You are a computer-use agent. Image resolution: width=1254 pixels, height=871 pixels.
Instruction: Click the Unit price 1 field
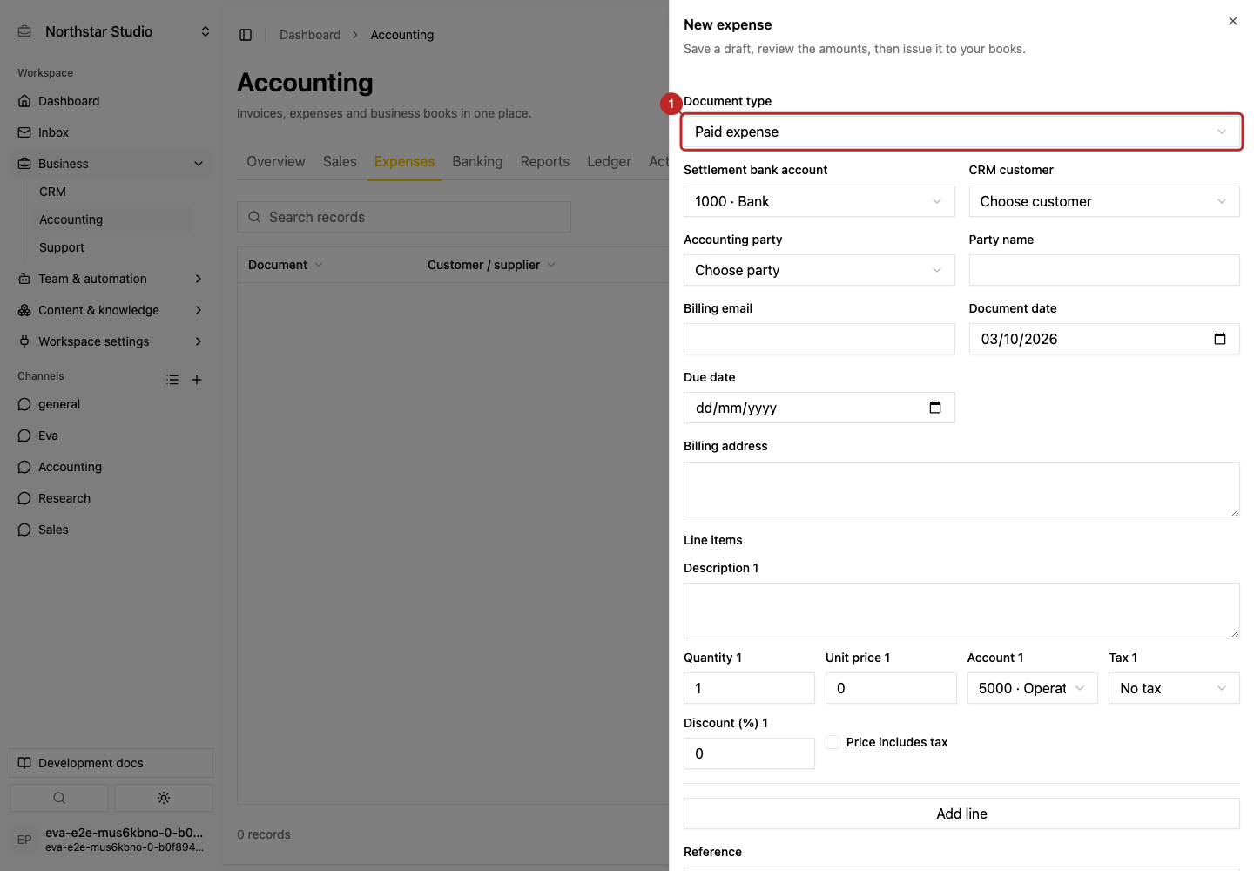coord(891,688)
